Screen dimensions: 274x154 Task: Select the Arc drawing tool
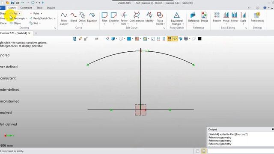point(14,13)
